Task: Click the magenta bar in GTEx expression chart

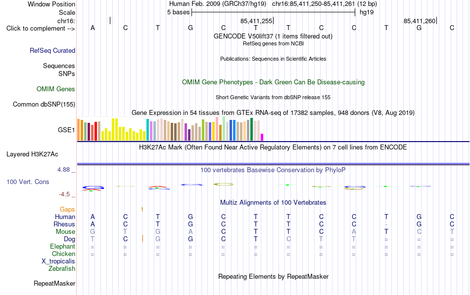Action: pos(262,137)
